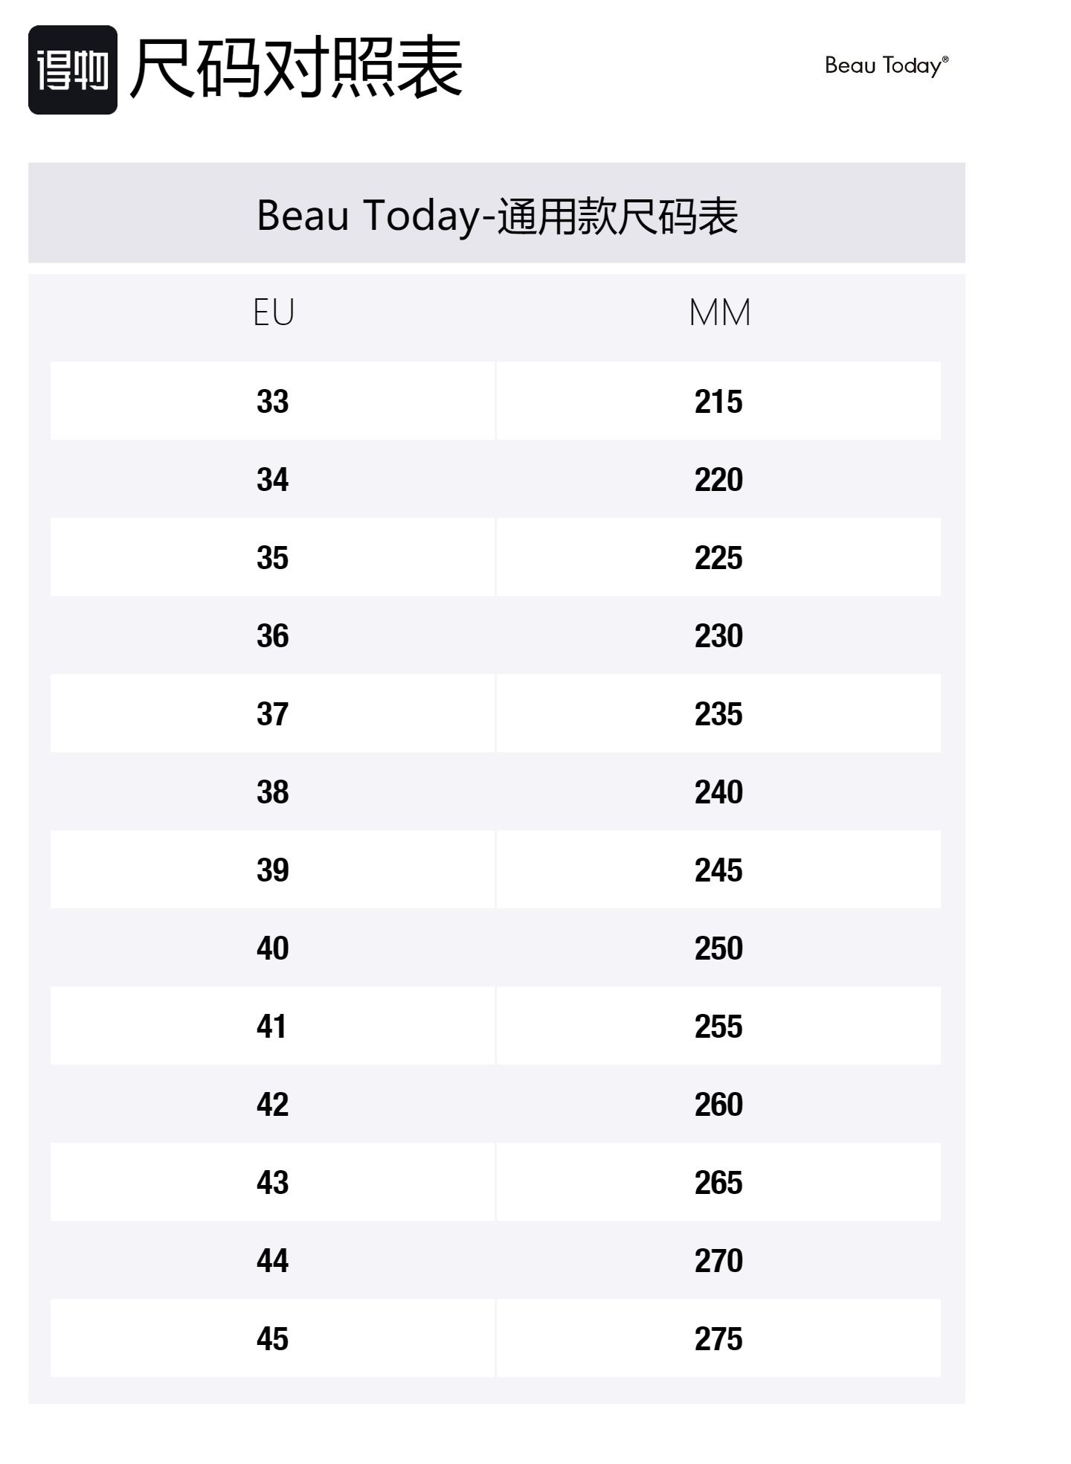This screenshot has width=1071, height=1464.
Task: Click the 260 MM cell
Action: (718, 1105)
